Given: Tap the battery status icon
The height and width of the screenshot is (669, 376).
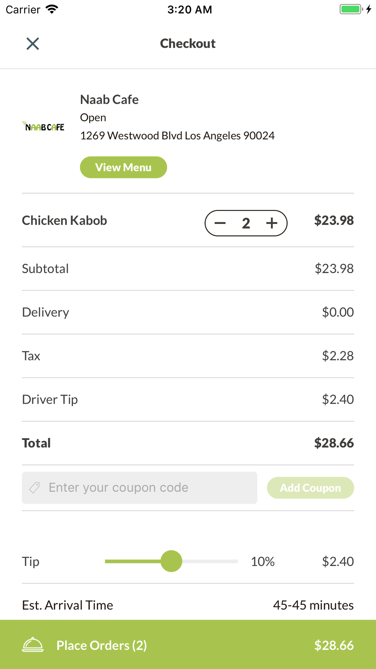Looking at the screenshot, I should click(x=352, y=9).
